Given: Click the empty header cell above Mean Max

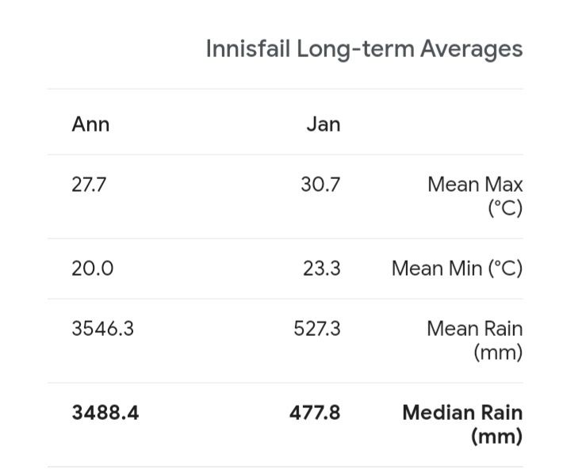Looking at the screenshot, I should coord(444,124).
